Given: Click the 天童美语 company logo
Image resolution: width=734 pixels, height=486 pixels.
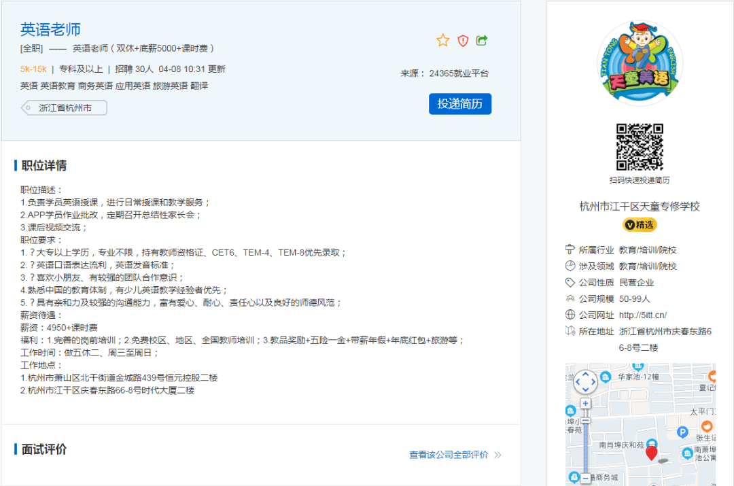Looking at the screenshot, I should [640, 63].
